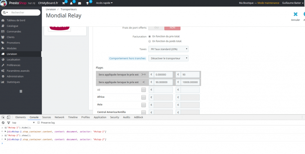Click the Annuler cross icon
Screen dimensions: 305x154
point(295,14)
